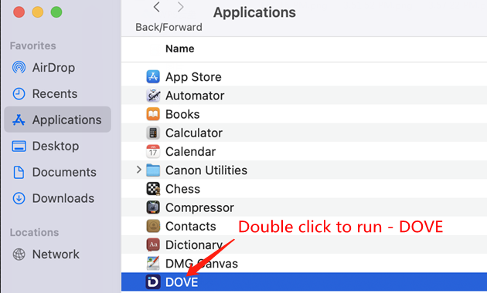Click the DMG Canvas app icon

coord(153,264)
